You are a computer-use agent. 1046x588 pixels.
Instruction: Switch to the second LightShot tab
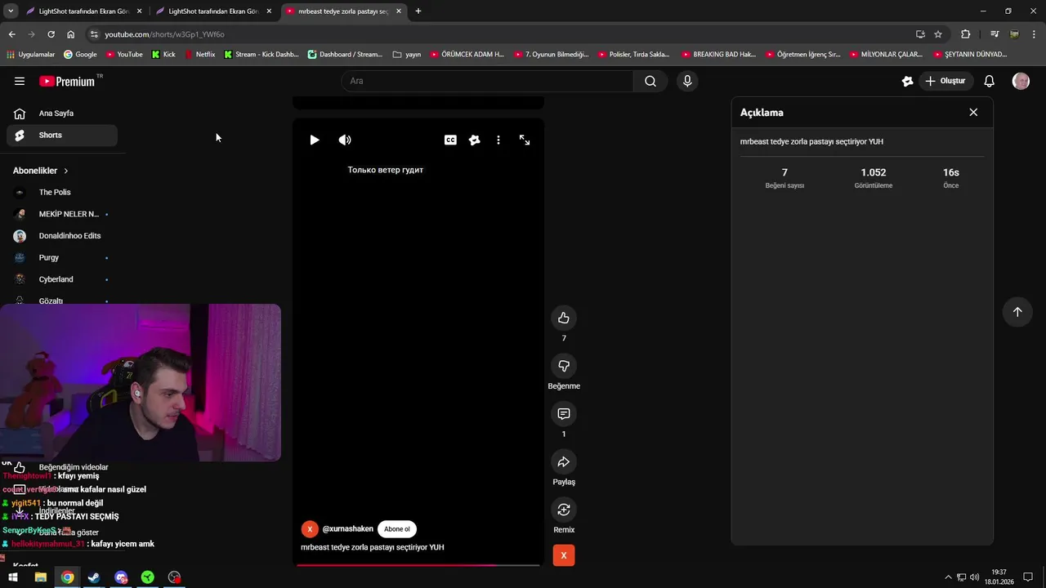(215, 11)
